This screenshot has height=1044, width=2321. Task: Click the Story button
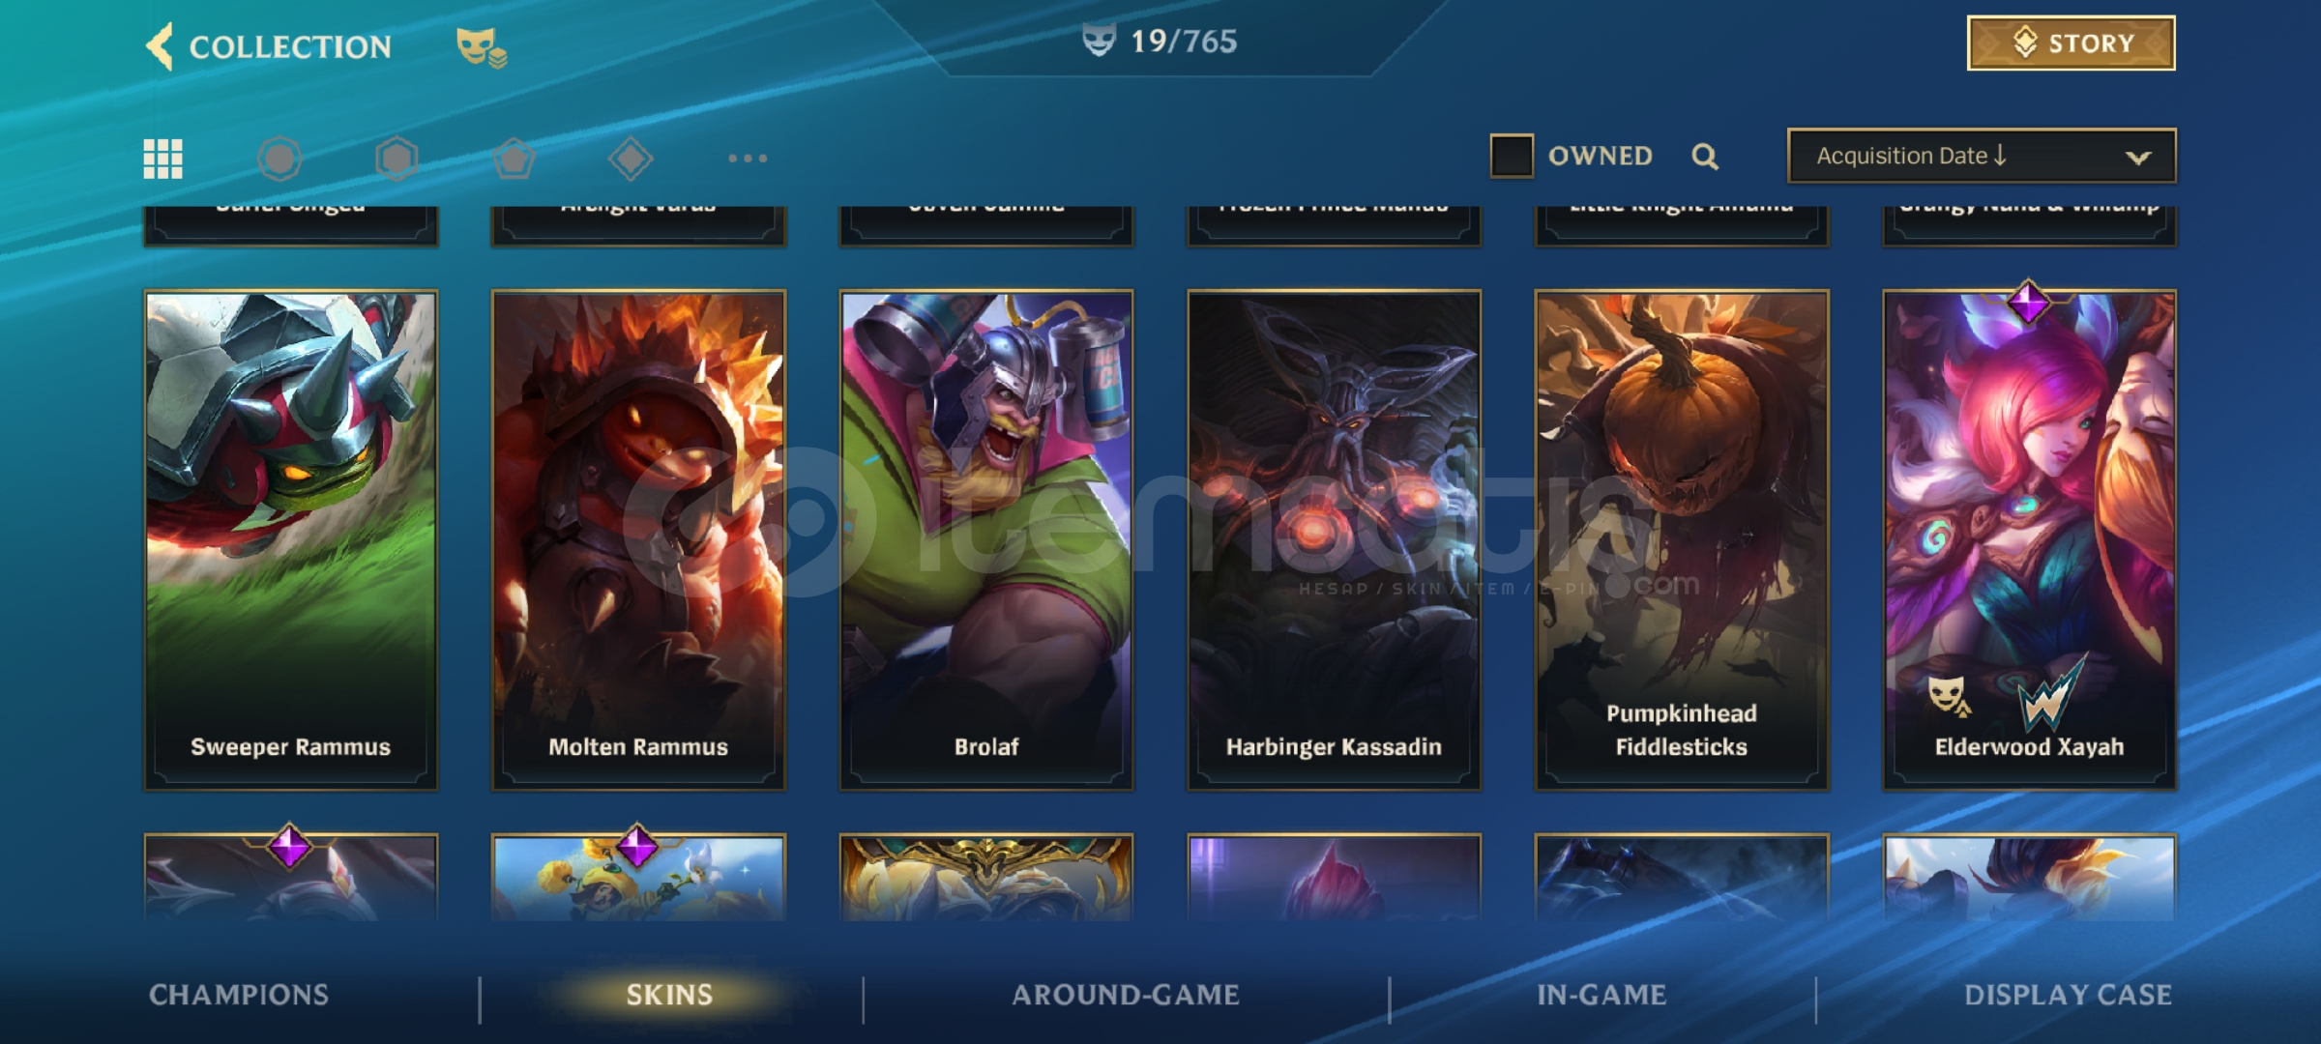click(x=2071, y=43)
